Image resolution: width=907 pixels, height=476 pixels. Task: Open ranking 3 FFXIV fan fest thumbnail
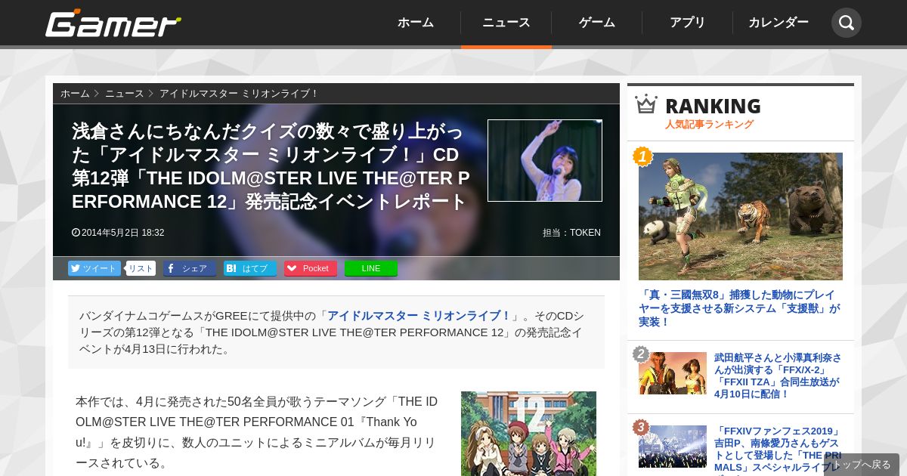coord(673,447)
